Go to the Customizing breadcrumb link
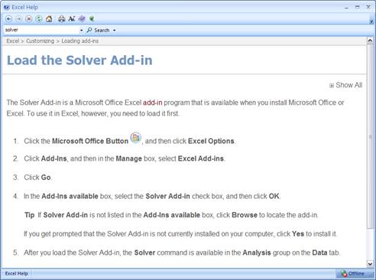Screen dimensions: 376x280 (x=40, y=41)
